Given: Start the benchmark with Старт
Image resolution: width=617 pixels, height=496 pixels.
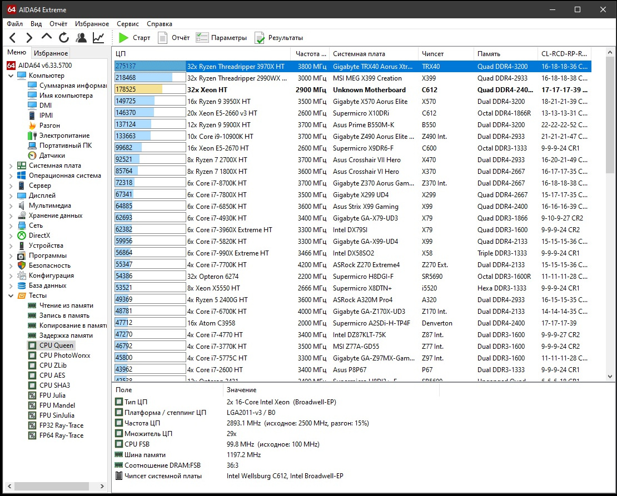Looking at the screenshot, I should click(x=135, y=38).
